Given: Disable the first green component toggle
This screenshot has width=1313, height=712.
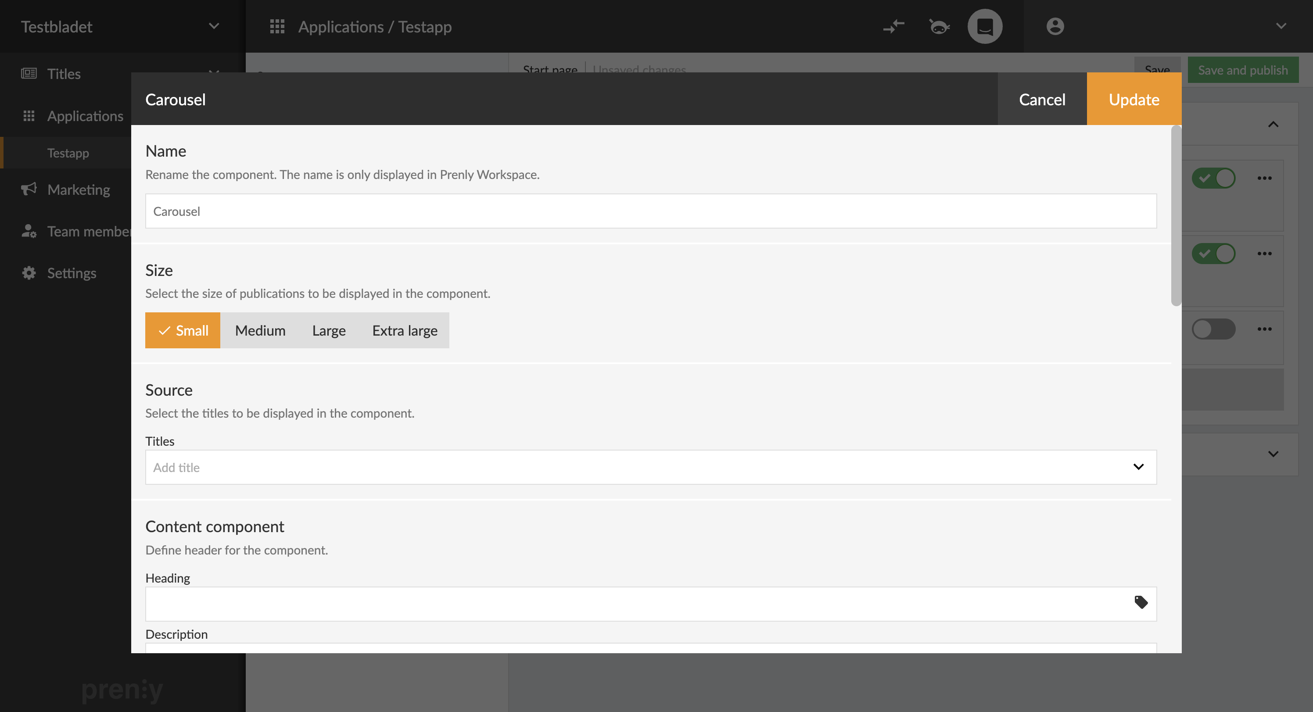Looking at the screenshot, I should tap(1214, 178).
